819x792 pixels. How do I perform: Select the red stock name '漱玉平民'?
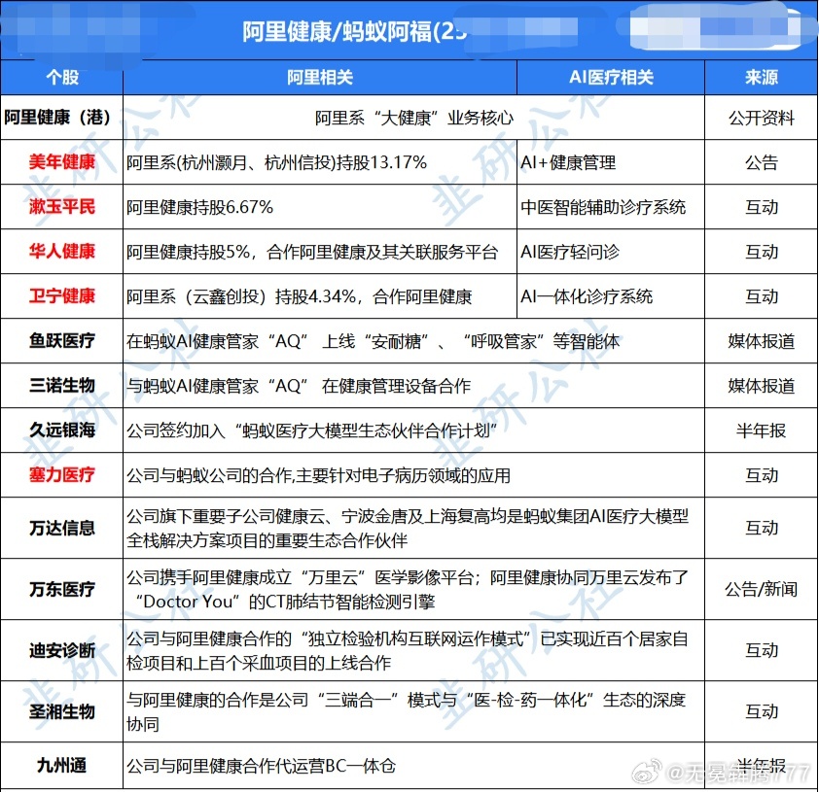(61, 207)
